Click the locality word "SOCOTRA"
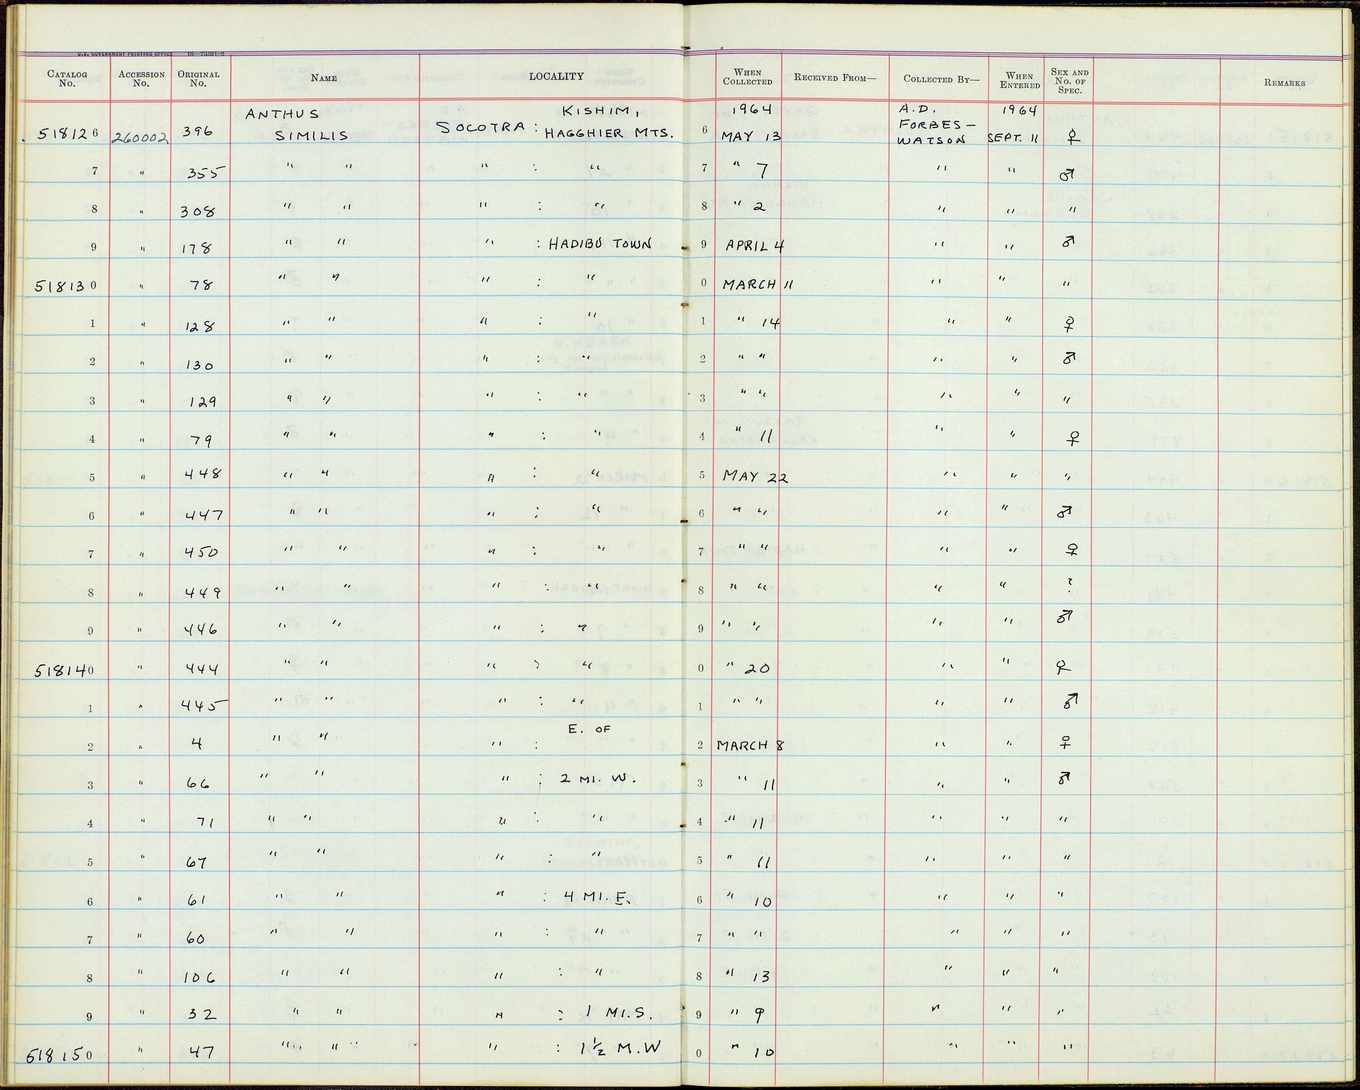1360x1090 pixels. [x=481, y=128]
